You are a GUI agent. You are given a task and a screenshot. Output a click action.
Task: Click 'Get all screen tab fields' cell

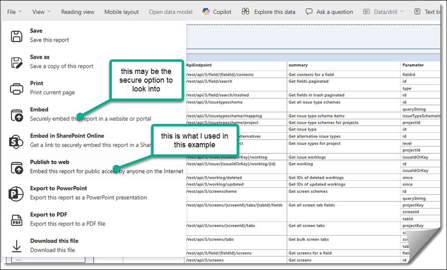pyautogui.click(x=344, y=212)
